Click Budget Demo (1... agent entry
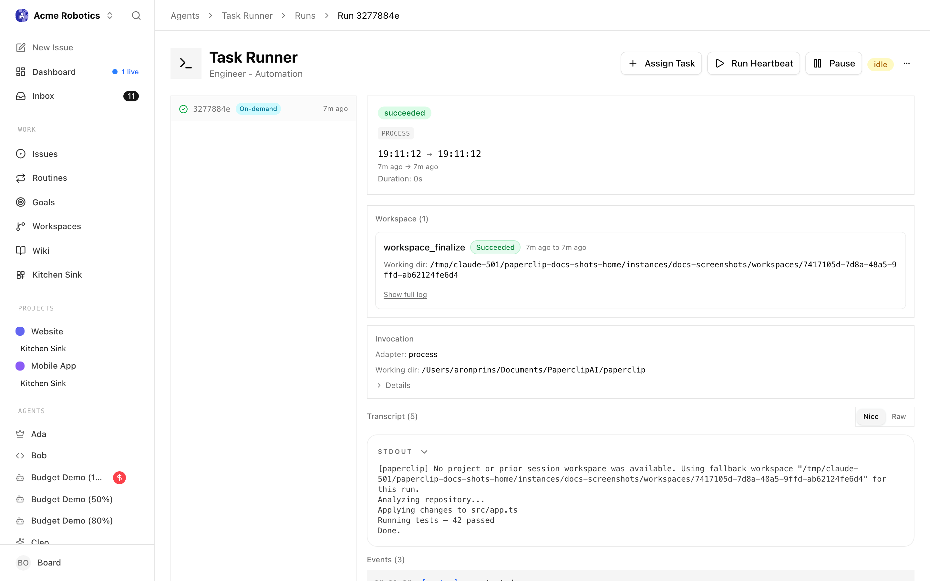This screenshot has height=581, width=930. click(x=67, y=478)
